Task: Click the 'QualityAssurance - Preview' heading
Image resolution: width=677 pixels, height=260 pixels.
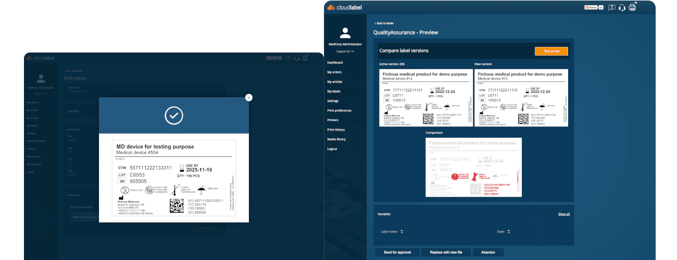Action: (x=406, y=32)
